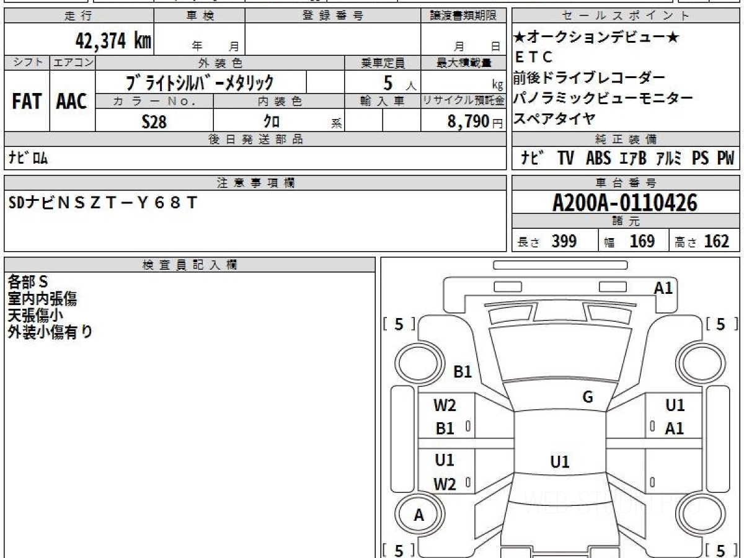Click the 最大積載量 header
The width and height of the screenshot is (744, 558).
pyautogui.click(x=463, y=63)
